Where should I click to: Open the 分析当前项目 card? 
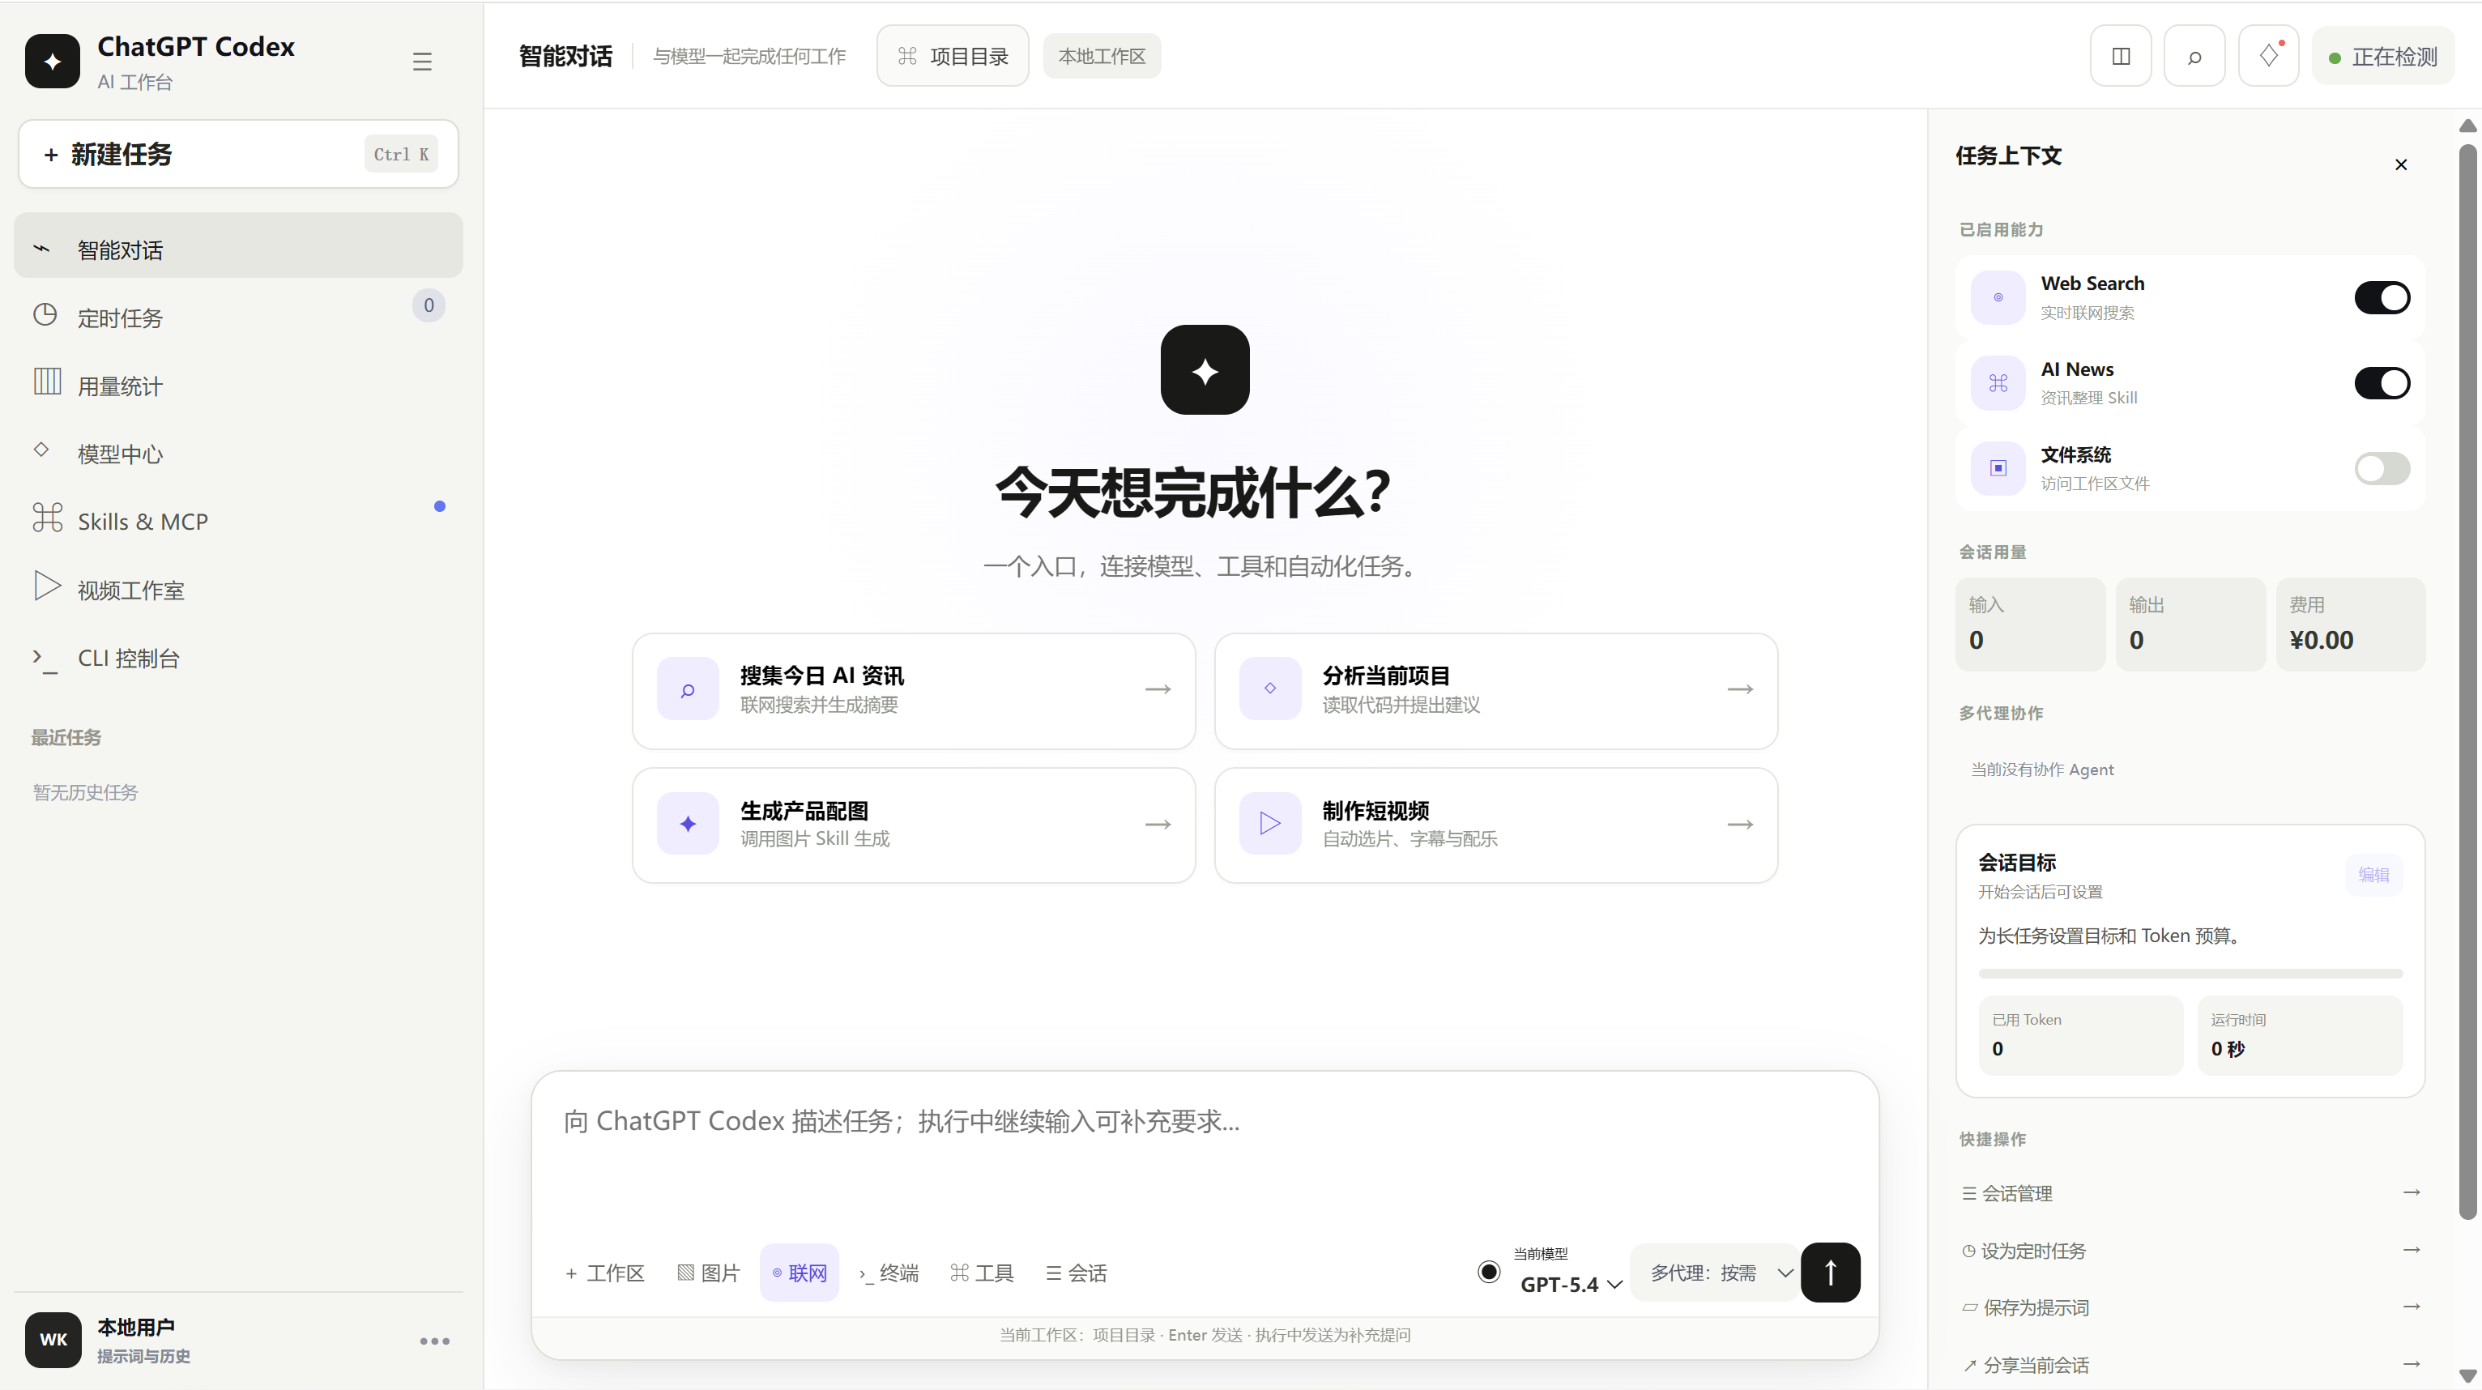1495,689
